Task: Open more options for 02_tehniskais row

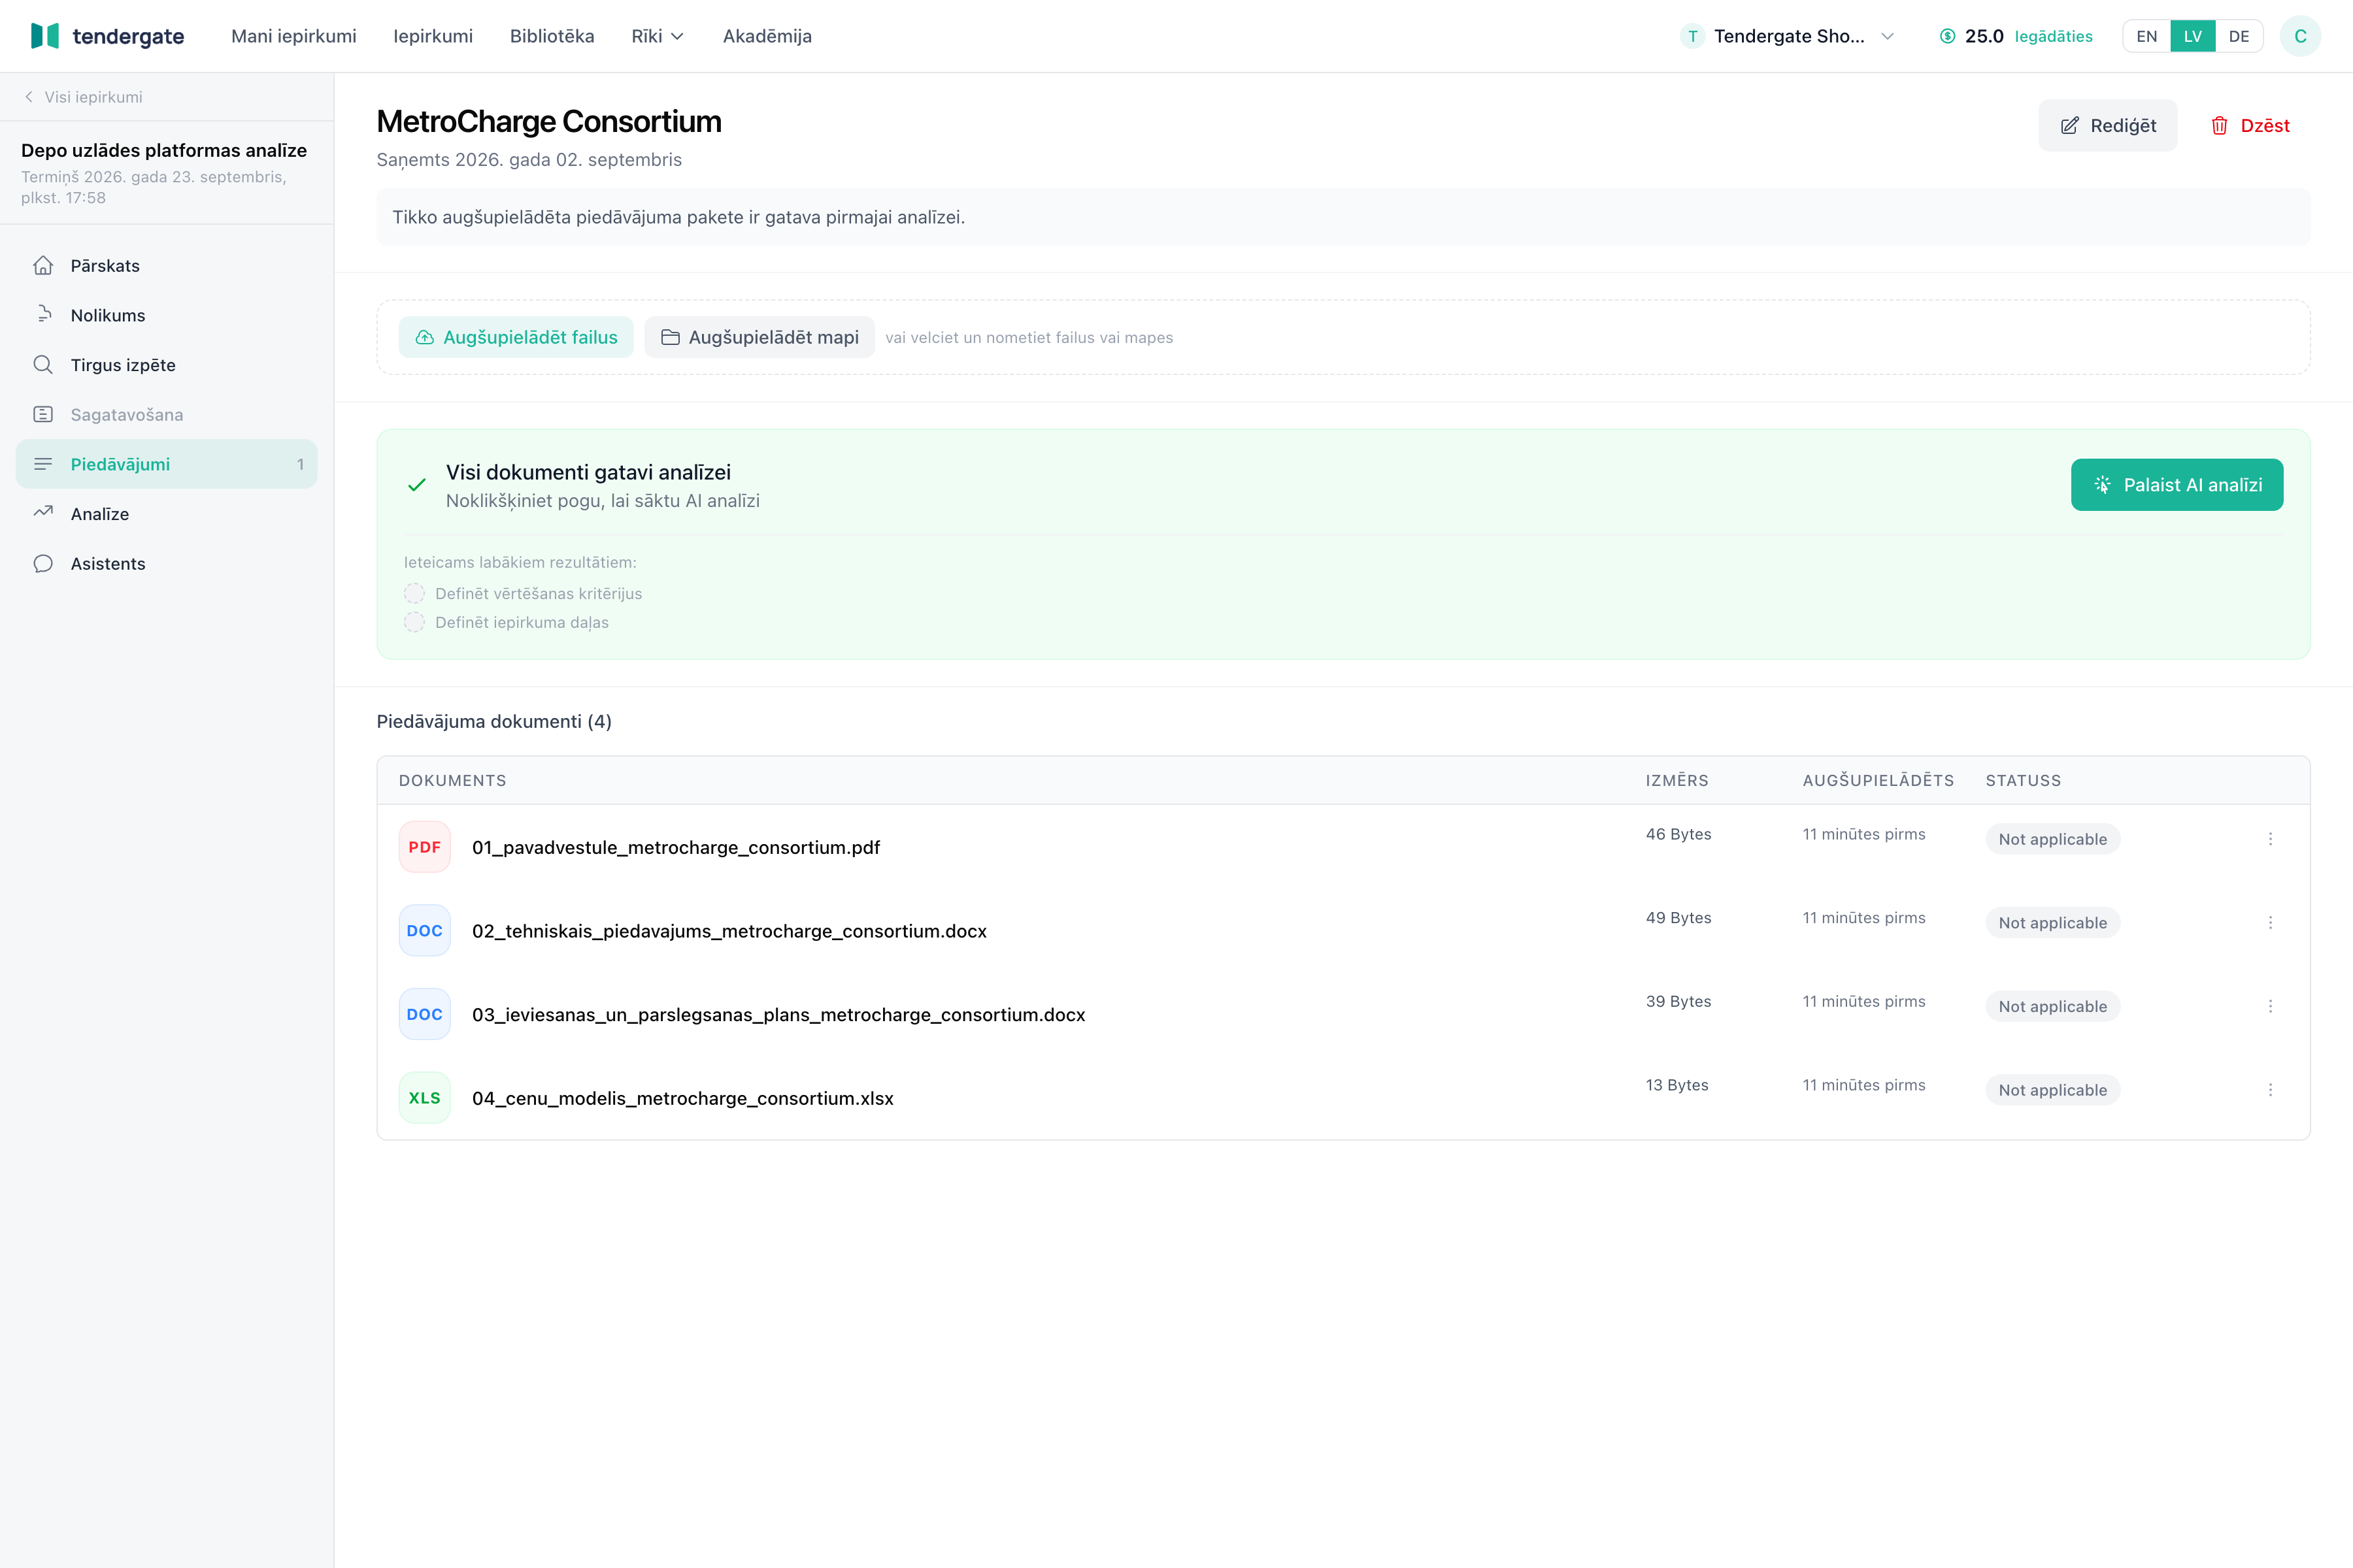Action: coord(2270,923)
